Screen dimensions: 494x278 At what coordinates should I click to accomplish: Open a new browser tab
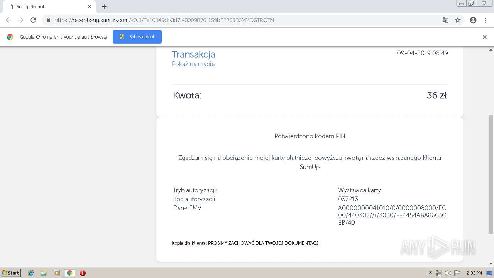104,7
